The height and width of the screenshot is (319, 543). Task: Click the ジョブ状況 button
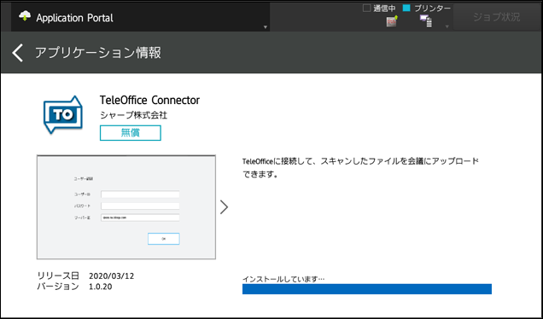pyautogui.click(x=496, y=17)
